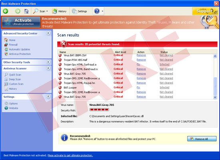This screenshot has height=160, width=220.
Task: Open Website link in the Settings panel
Action: pos(14,108)
